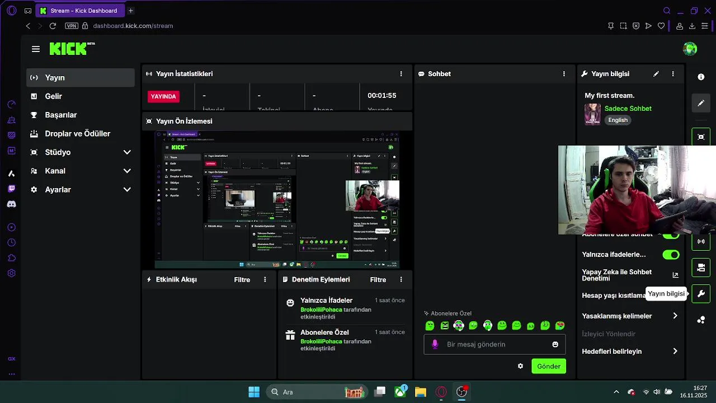Click the Opera GX logo menu
The height and width of the screenshot is (403, 716).
[12, 11]
